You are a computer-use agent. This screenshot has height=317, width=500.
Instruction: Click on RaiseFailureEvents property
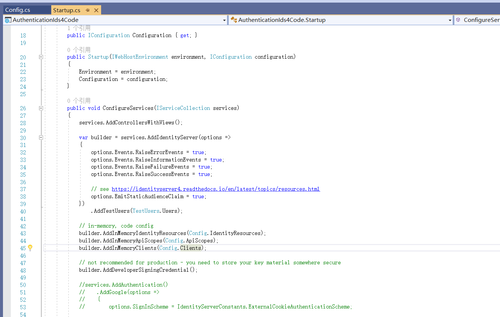tap(162, 167)
